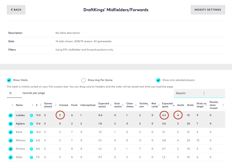Click Mitrovic's Shots on target value 10
232x163 pixels.
pyautogui.click(x=198, y=140)
